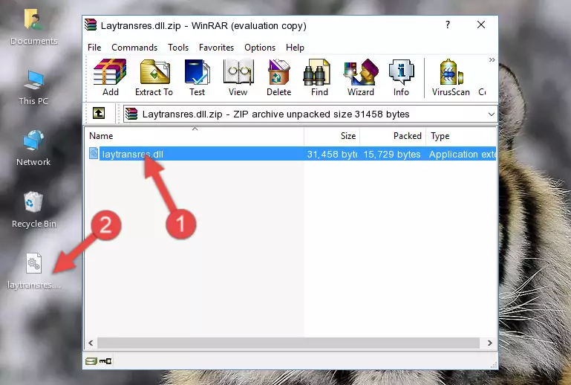Image resolution: width=571 pixels, height=385 pixels.
Task: Sort files by the Size column
Action: tap(332, 135)
